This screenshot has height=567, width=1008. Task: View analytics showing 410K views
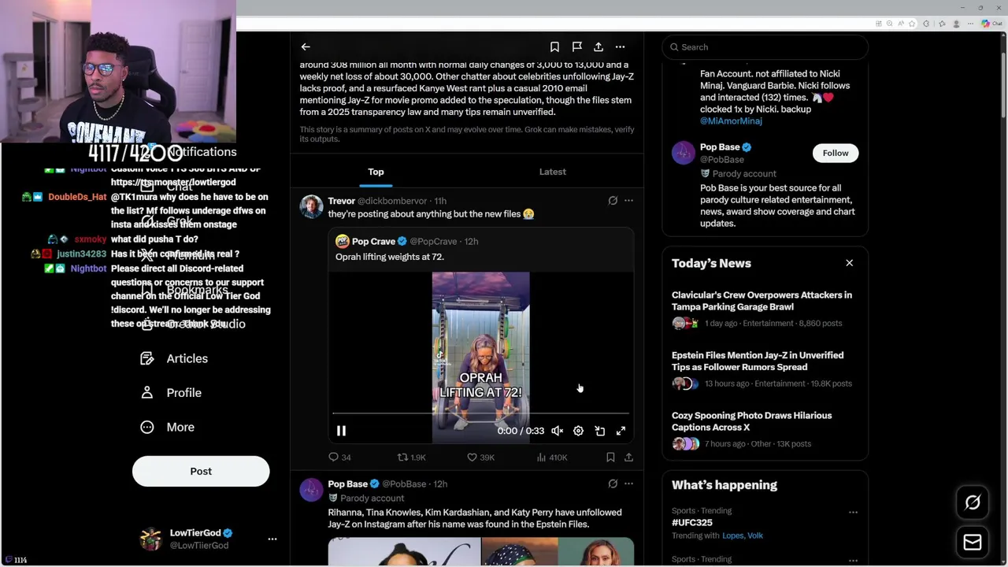point(551,457)
